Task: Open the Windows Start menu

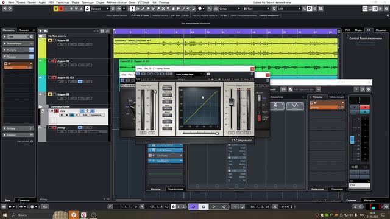Action: coord(5,215)
